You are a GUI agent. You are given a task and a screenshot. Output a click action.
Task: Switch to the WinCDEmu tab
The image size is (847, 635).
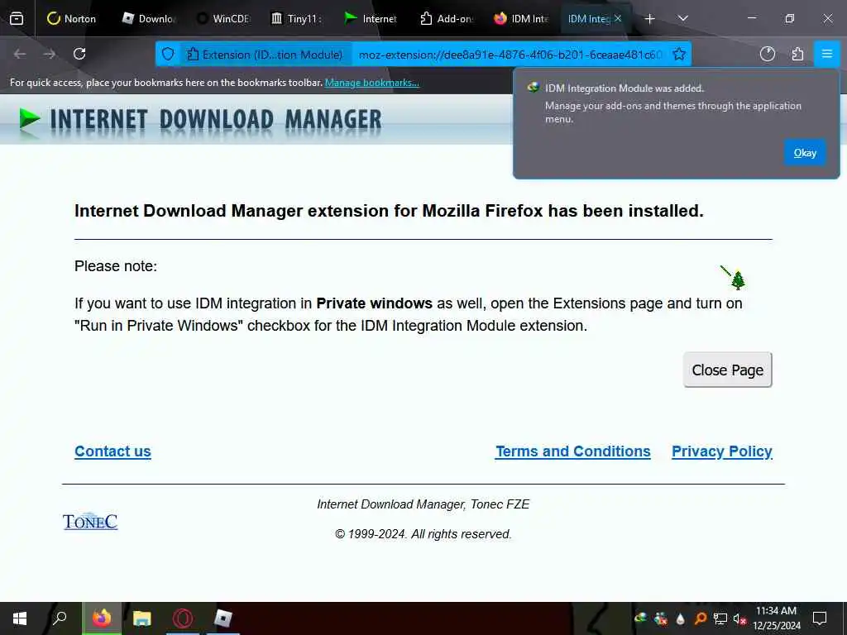tap(223, 19)
